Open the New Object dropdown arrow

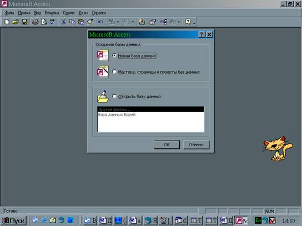(x=179, y=22)
